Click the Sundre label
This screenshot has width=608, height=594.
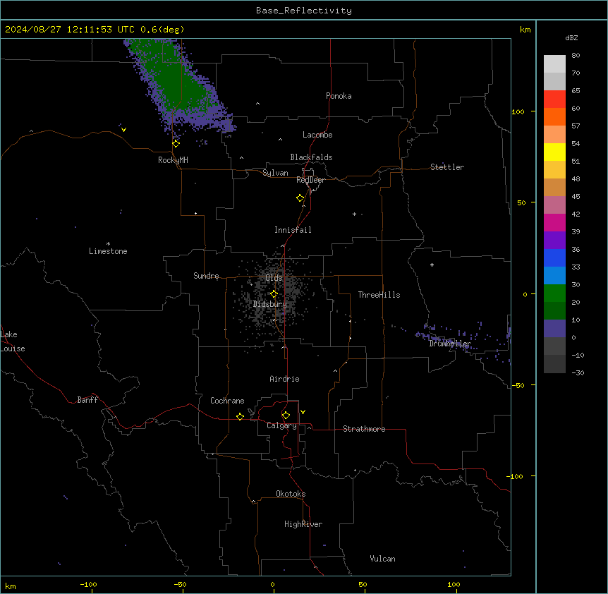point(206,276)
